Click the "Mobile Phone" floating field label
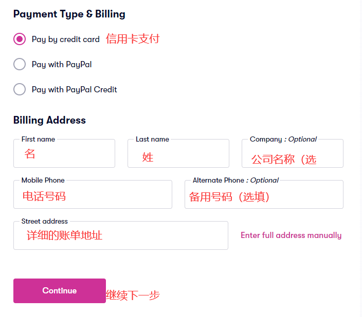362x317 pixels. (43, 180)
